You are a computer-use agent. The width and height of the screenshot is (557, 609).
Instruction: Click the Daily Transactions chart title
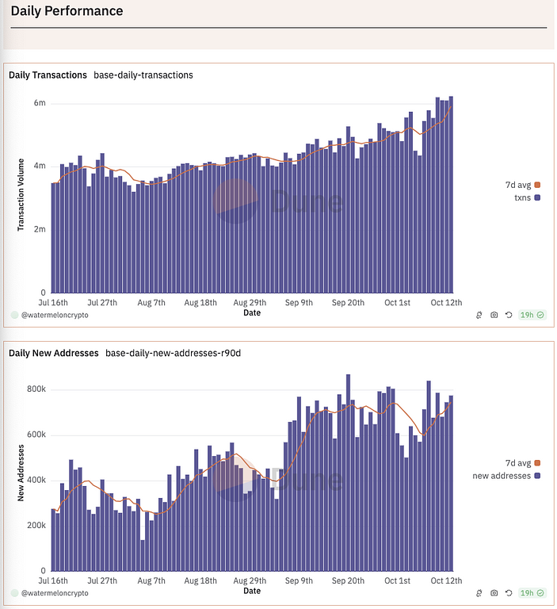48,75
